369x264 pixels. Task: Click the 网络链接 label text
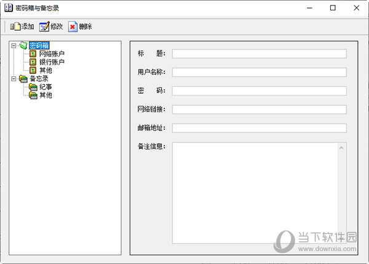coord(151,110)
